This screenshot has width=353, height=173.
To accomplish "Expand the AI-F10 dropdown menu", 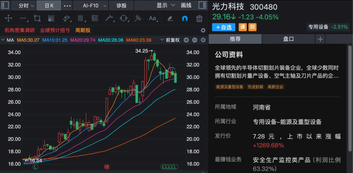I will (95, 6).
